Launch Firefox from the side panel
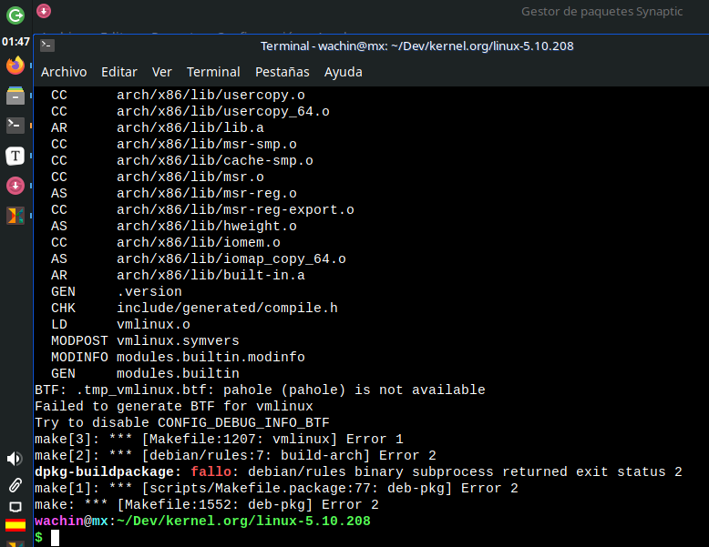The image size is (709, 547). [15, 66]
